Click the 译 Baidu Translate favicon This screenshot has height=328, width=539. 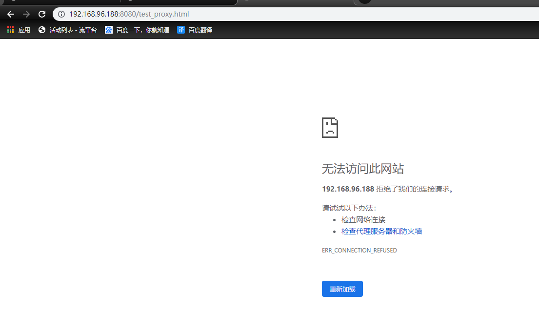181,30
